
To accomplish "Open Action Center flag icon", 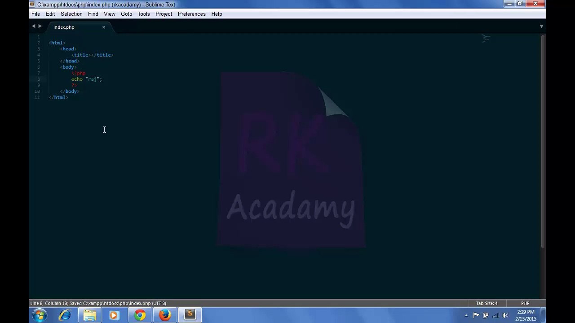I will (476, 315).
